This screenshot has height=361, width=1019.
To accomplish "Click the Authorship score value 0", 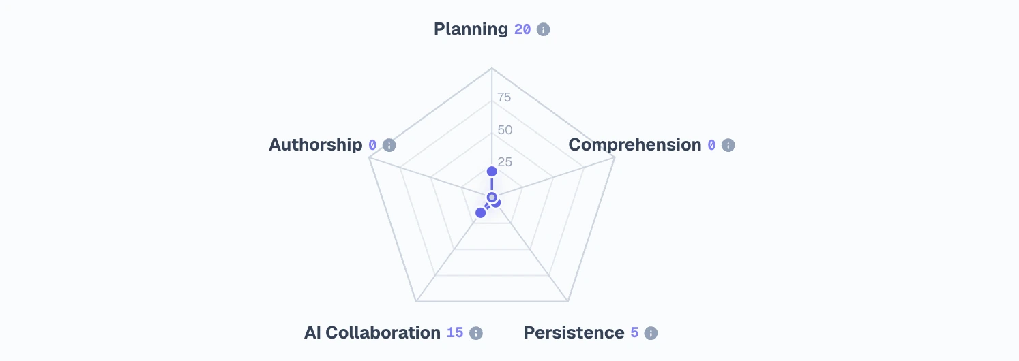I will point(372,145).
